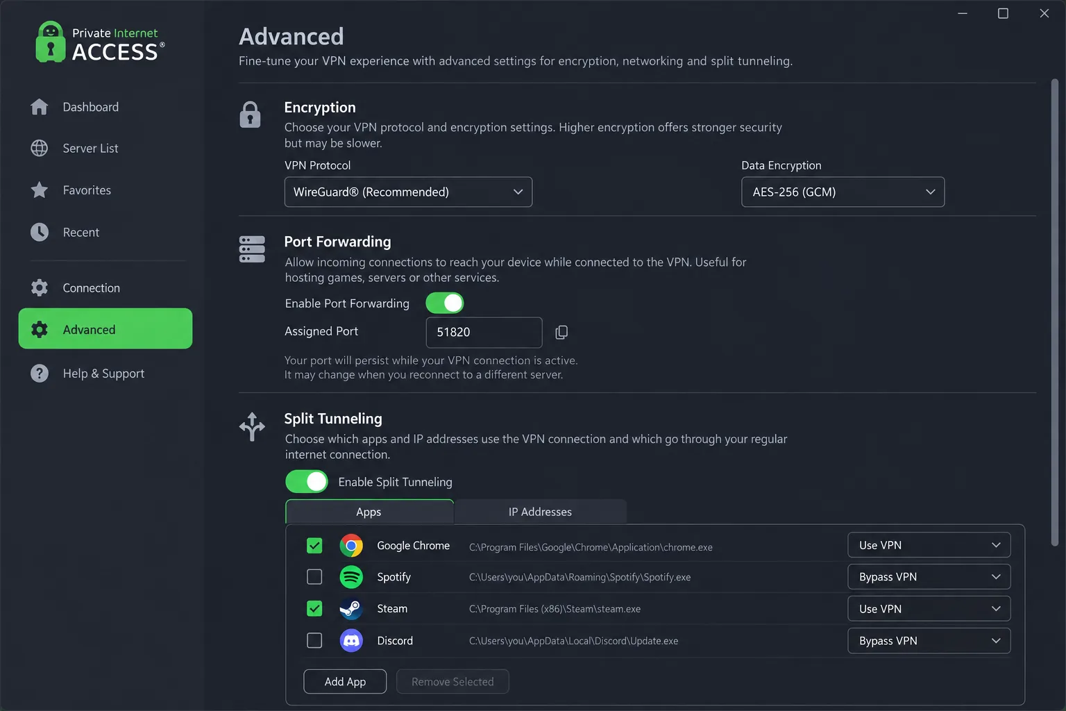Click the Server List globe icon
Image resolution: width=1066 pixels, height=711 pixels.
click(40, 148)
